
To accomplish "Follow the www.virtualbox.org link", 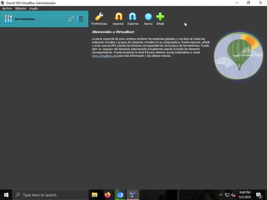I will pos(104,56).
